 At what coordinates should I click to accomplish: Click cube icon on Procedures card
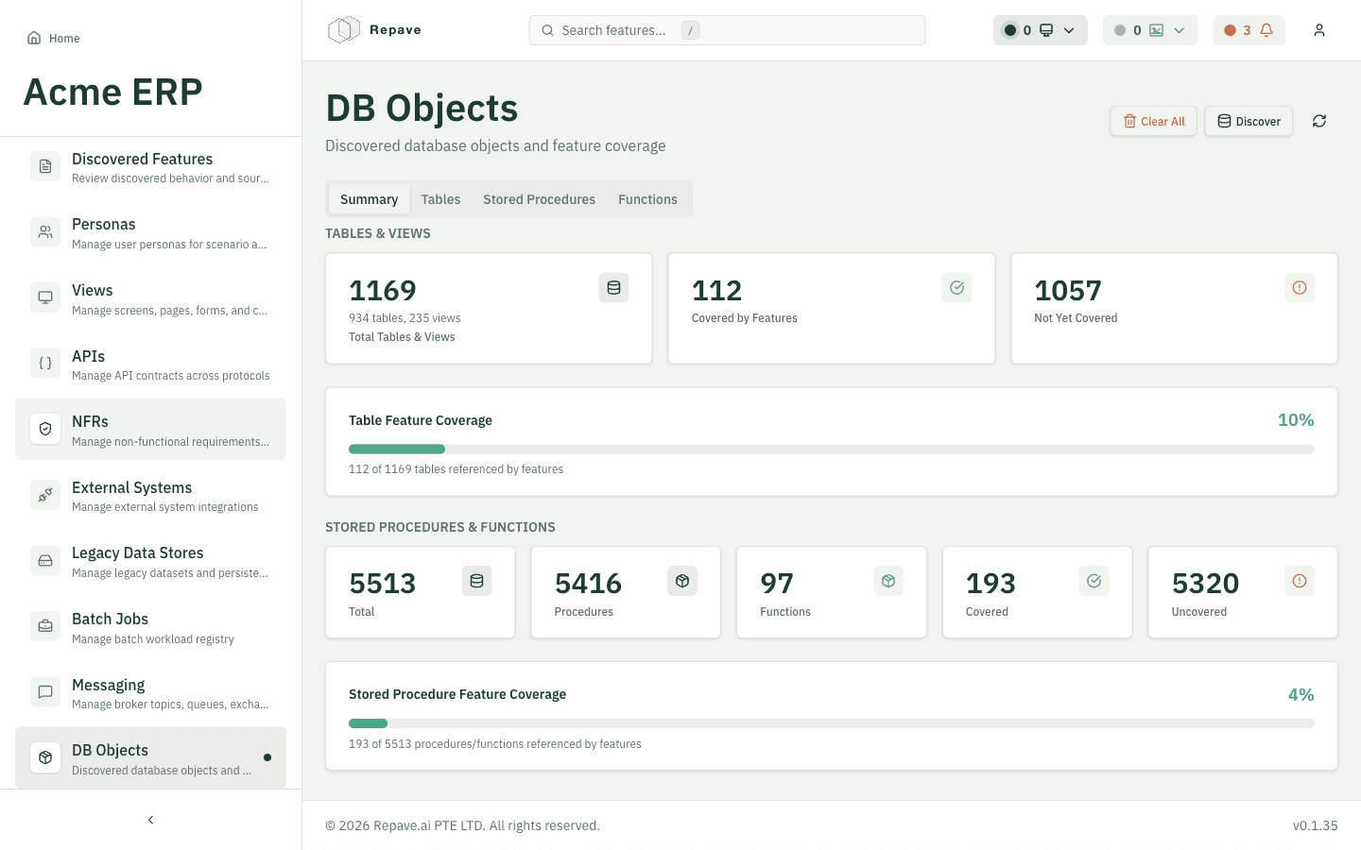coord(682,581)
